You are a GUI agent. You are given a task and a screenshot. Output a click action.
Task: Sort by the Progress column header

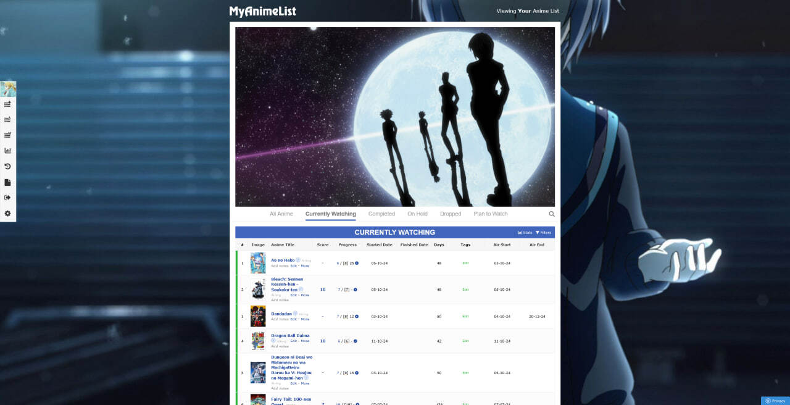(347, 245)
